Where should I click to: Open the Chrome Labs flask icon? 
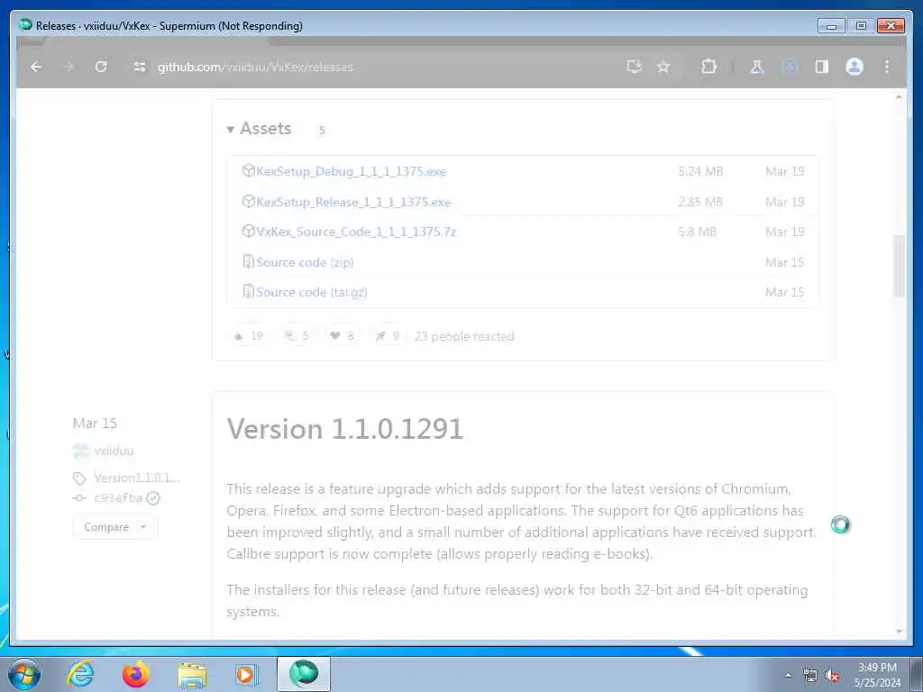pyautogui.click(x=757, y=67)
